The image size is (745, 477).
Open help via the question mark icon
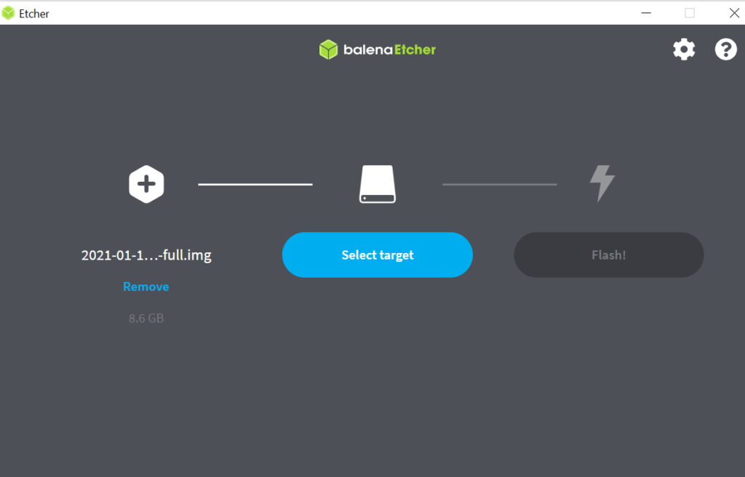point(725,49)
